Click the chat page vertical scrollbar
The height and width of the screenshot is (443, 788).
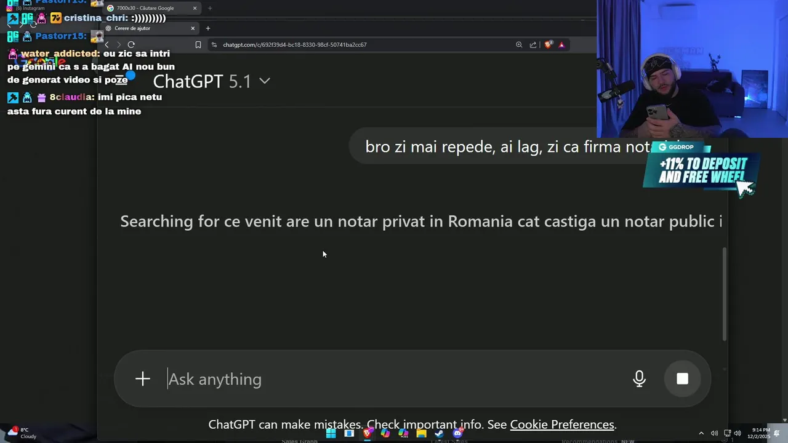pos(725,293)
